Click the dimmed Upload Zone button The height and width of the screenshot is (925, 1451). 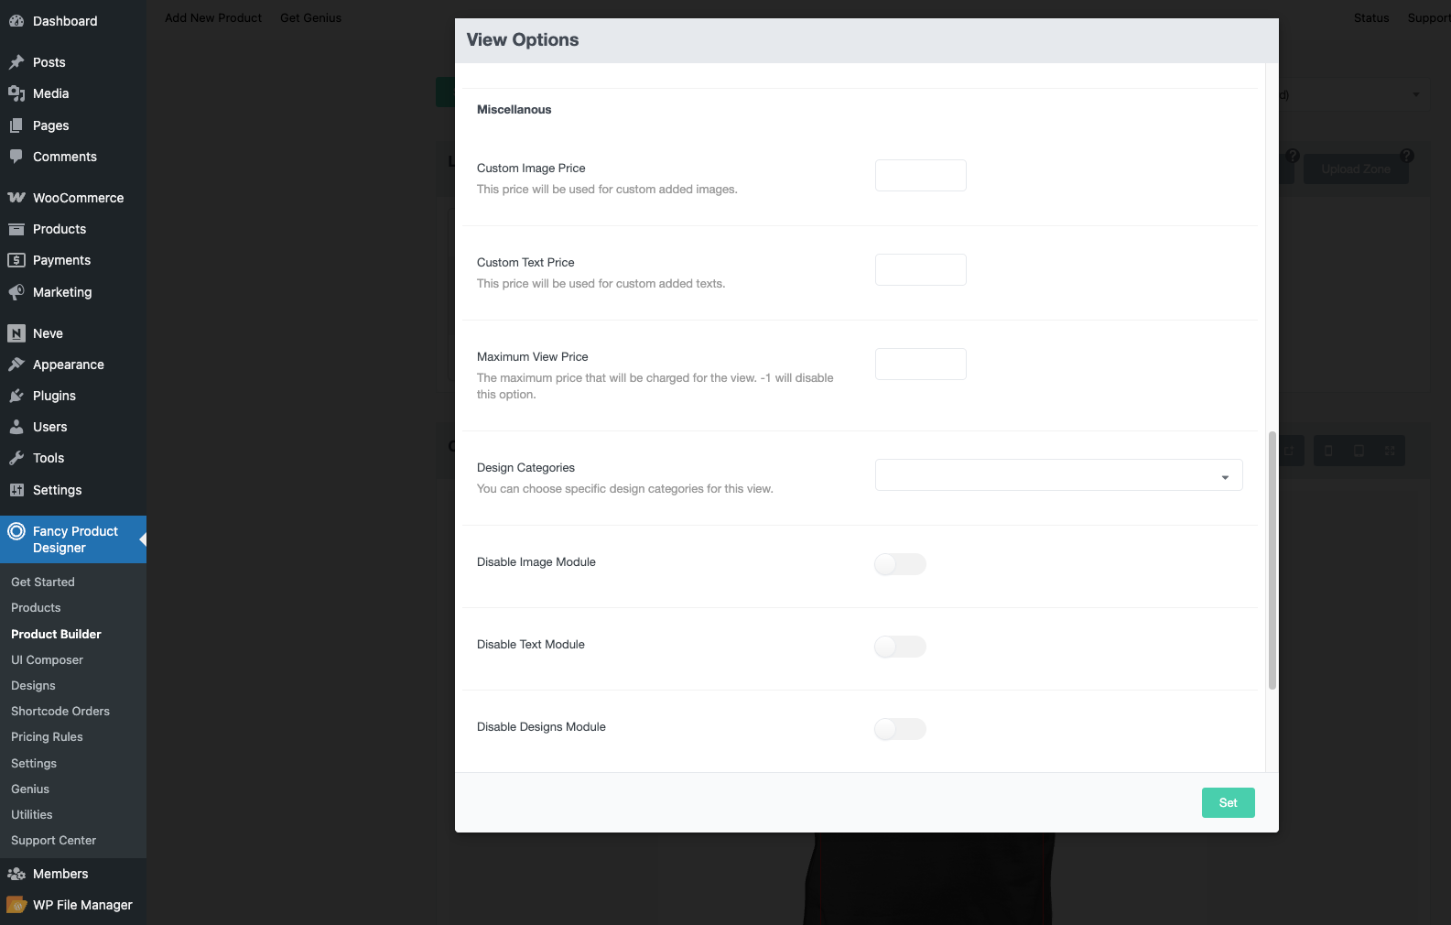point(1356,169)
